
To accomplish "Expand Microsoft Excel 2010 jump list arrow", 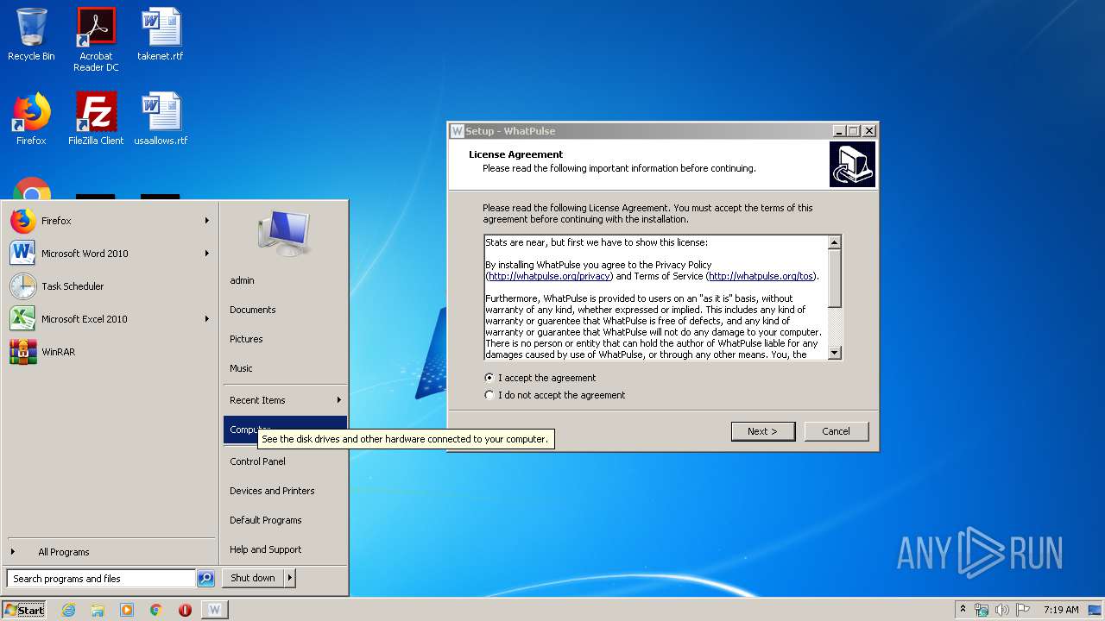I will click(207, 319).
